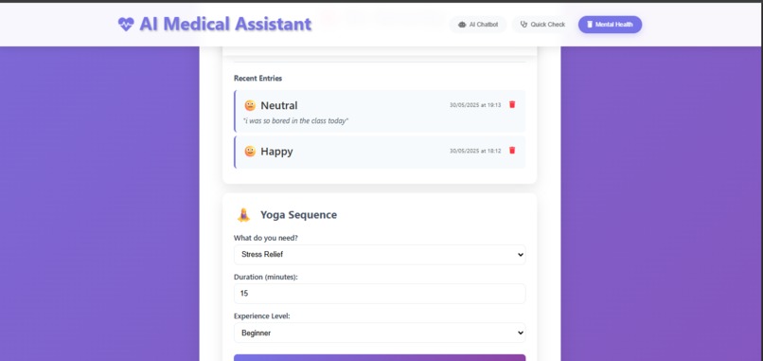Screen dimensions: 763x361
Task: Click the stethoscope icon in Quick Check
Action: click(x=523, y=25)
